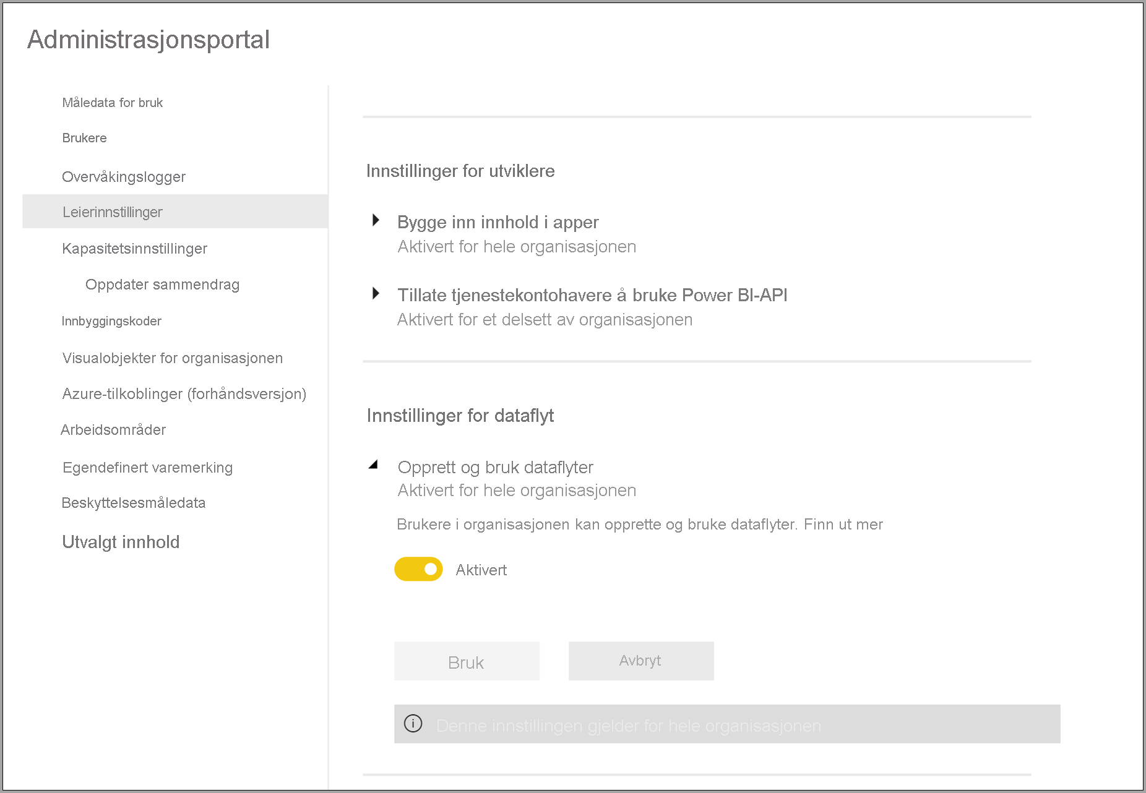Click the Bruk button
This screenshot has height=793, width=1146.
466,661
